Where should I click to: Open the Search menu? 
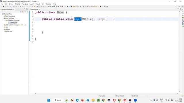point(32,4)
